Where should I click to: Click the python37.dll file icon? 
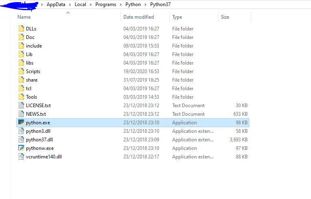coord(21,139)
